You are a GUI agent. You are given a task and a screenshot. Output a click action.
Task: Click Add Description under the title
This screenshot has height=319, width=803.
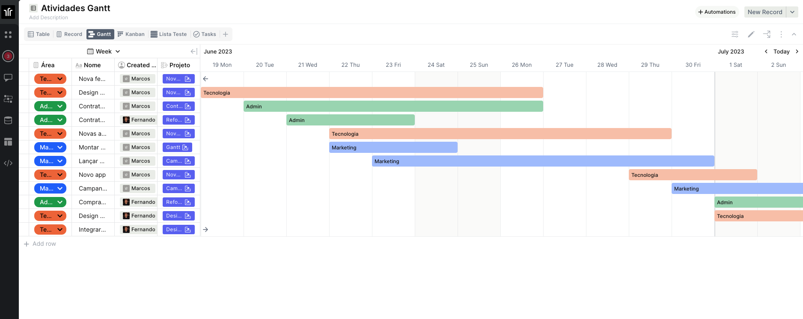pos(48,18)
